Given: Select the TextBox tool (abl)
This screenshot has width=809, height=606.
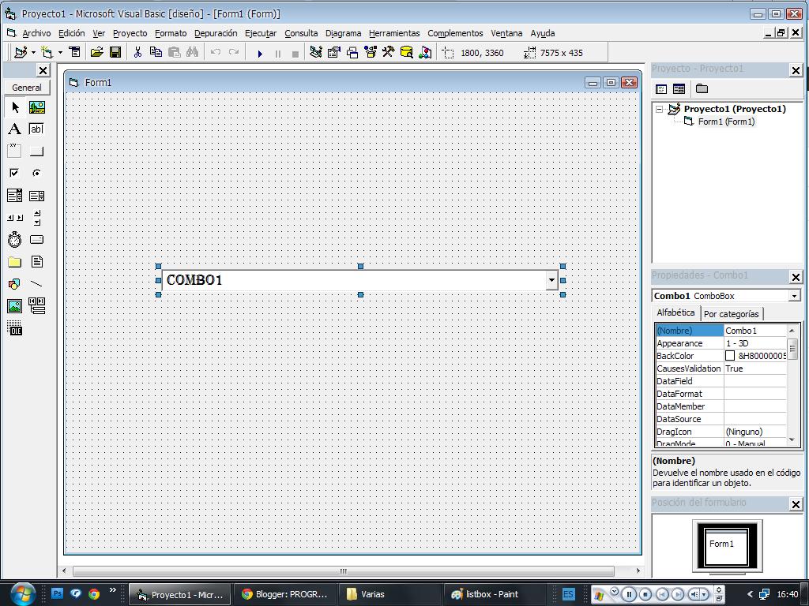Looking at the screenshot, I should tap(37, 129).
